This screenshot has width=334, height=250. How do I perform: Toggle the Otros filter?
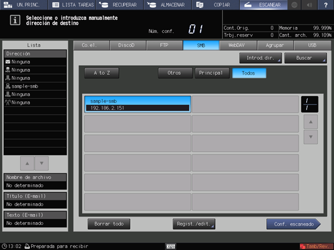pyautogui.click(x=175, y=73)
